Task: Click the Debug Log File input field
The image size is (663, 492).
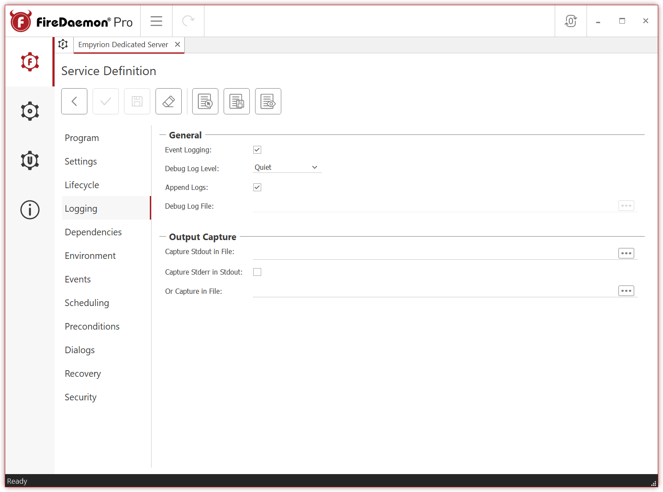Action: point(435,206)
